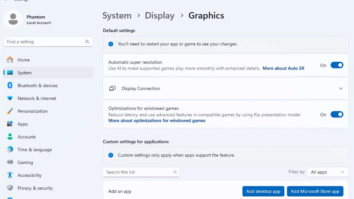
Task: Click the Bluetooth icon in sidebar
Action: 10,85
